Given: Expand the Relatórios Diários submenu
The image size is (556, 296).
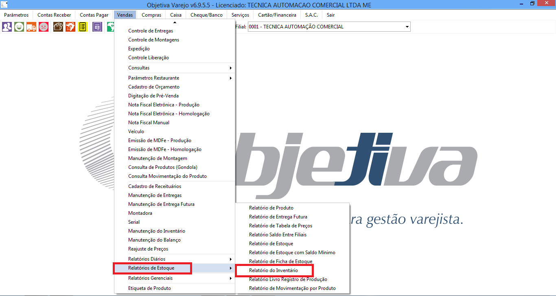Looking at the screenshot, I should 175,259.
